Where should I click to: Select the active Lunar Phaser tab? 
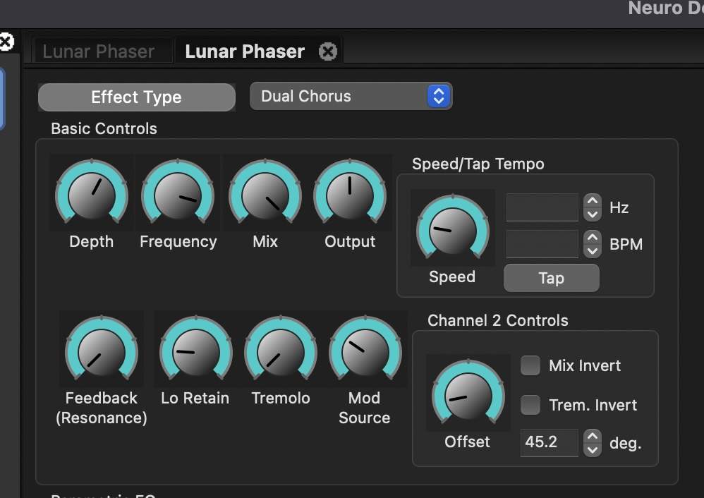click(x=245, y=51)
